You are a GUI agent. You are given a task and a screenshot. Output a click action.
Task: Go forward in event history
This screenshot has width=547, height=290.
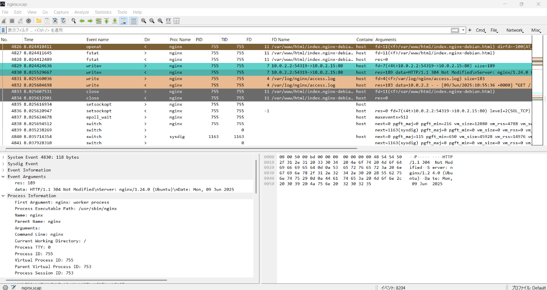click(x=90, y=21)
